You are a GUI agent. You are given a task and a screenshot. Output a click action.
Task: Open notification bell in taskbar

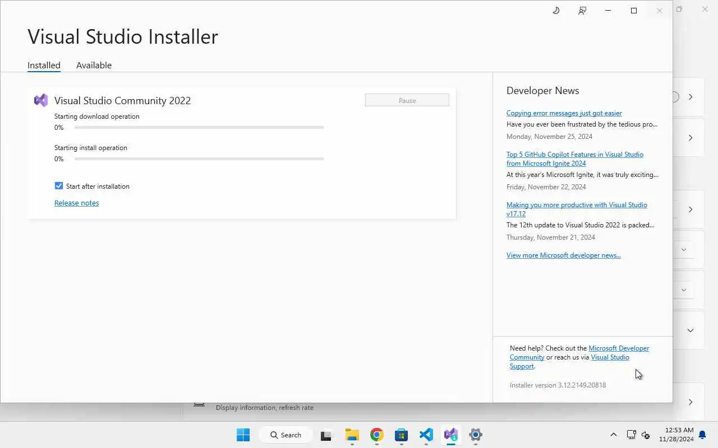tap(702, 435)
